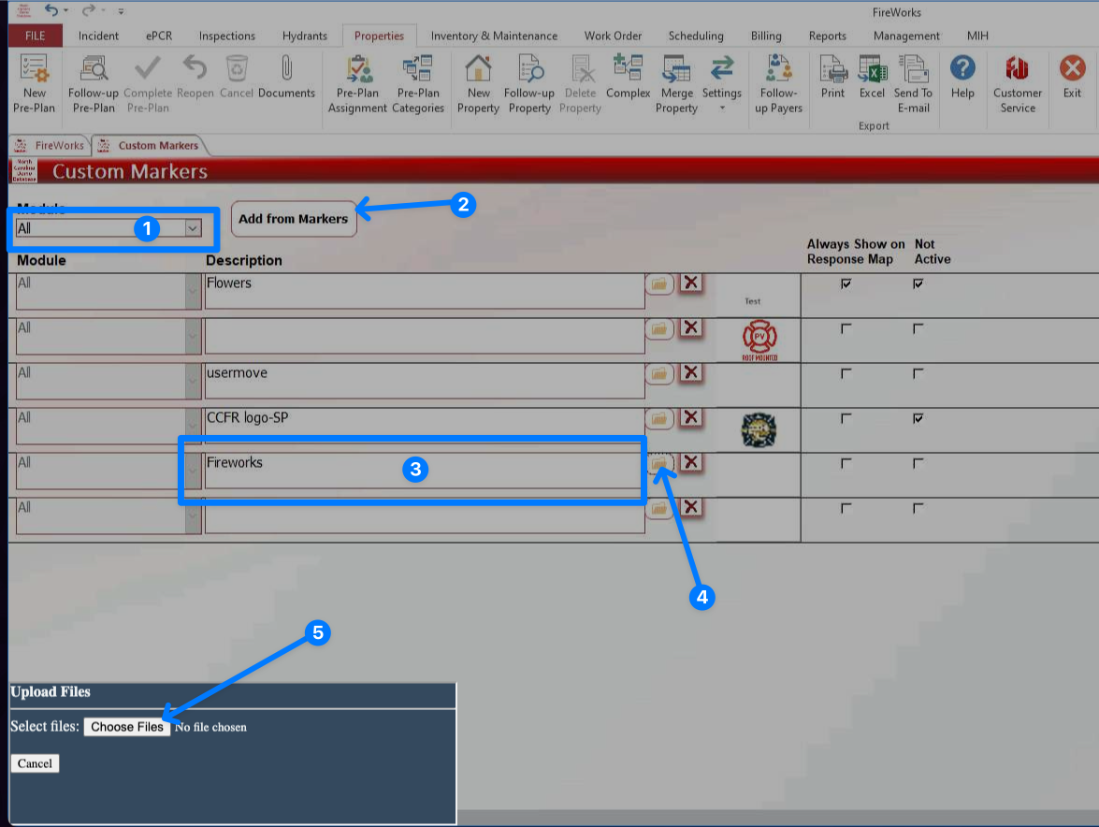
Task: Open Pre-Plan Categories tool
Action: tap(418, 83)
